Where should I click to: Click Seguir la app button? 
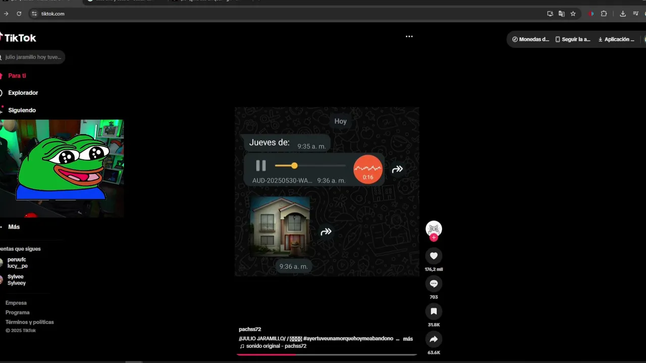[x=573, y=39]
